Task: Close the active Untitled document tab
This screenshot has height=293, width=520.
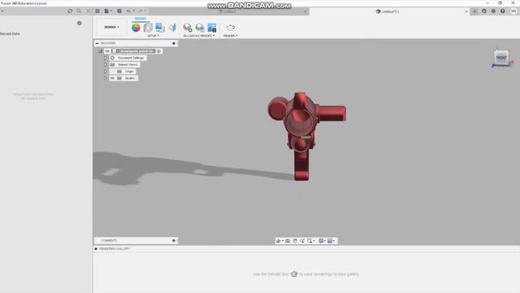Action: [x=466, y=11]
